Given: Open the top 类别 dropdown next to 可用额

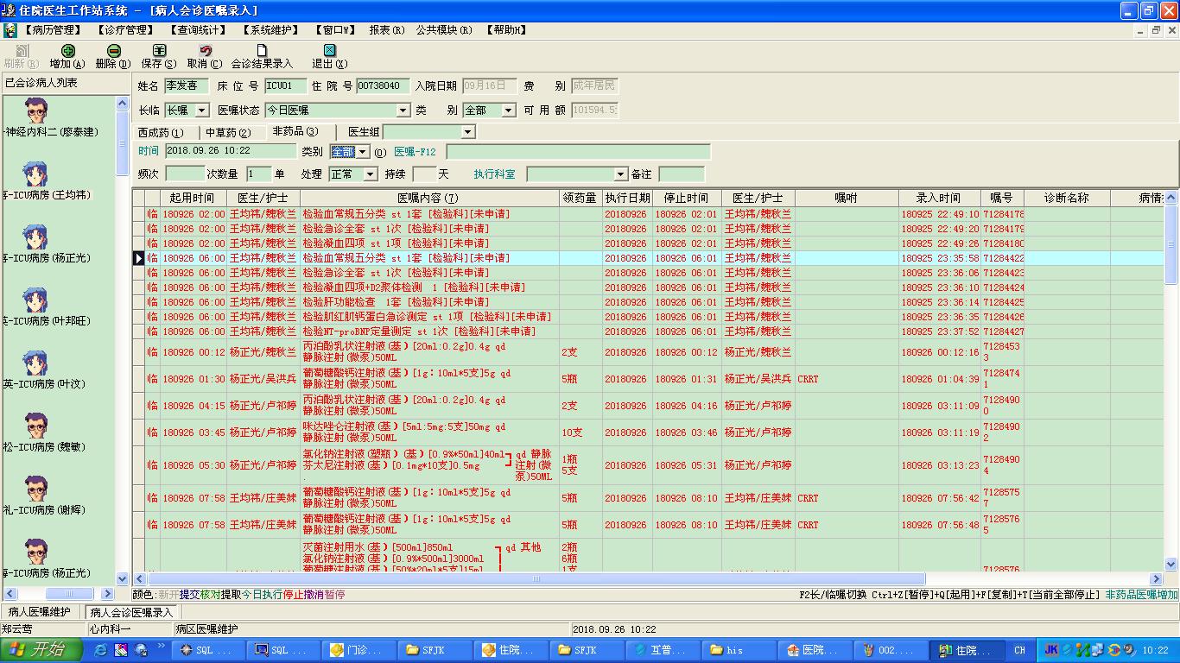Looking at the screenshot, I should pos(509,110).
